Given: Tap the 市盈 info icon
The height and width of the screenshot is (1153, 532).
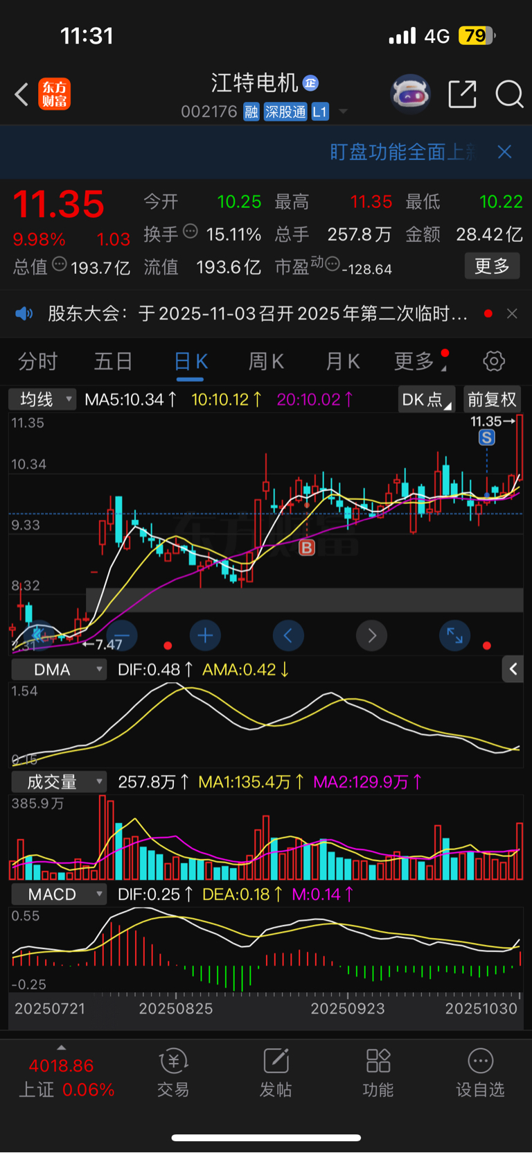Looking at the screenshot, I should pos(332,263).
